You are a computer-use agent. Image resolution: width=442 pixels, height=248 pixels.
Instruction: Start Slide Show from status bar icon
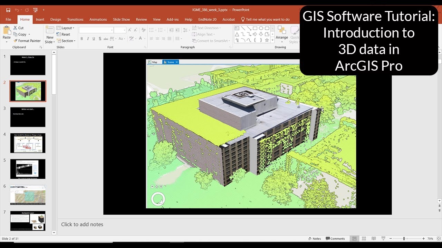tap(383, 239)
